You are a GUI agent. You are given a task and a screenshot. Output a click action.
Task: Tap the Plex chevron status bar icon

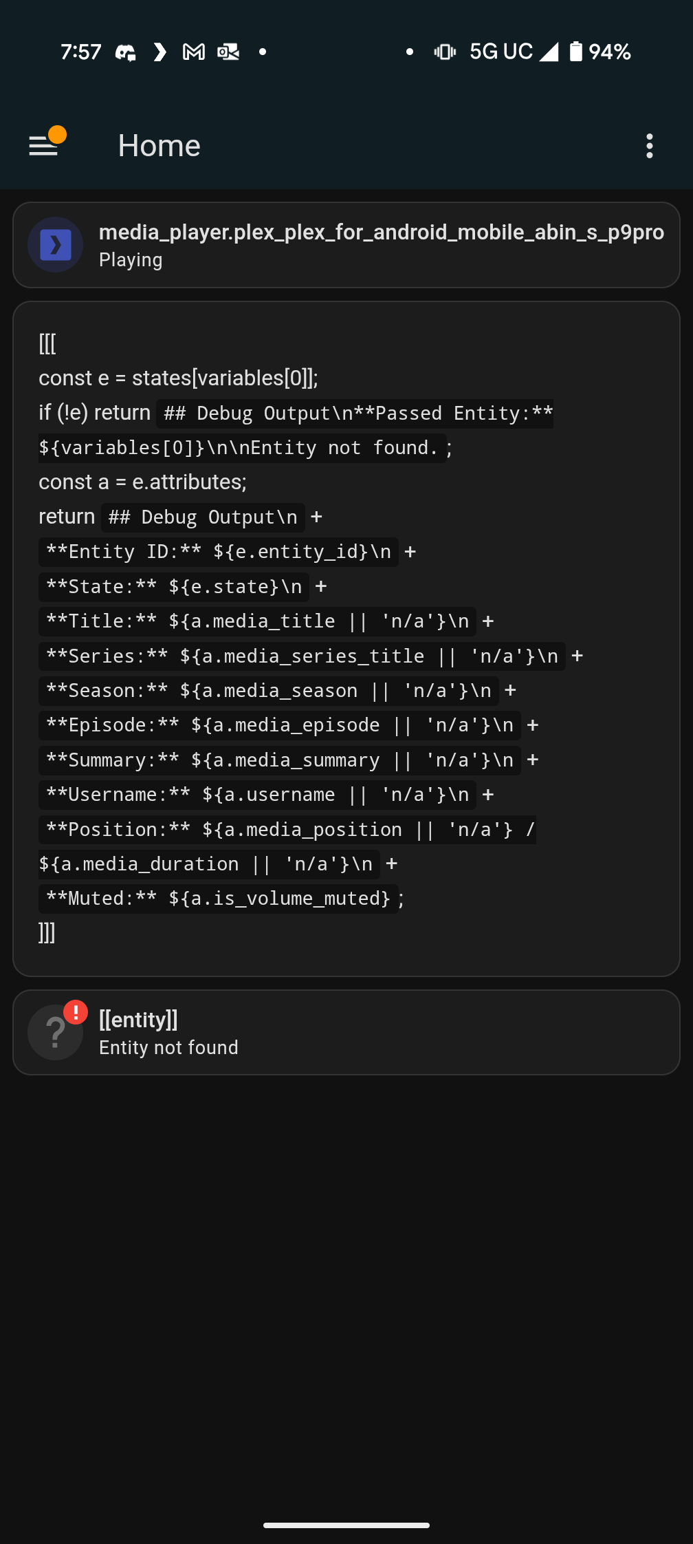click(159, 52)
